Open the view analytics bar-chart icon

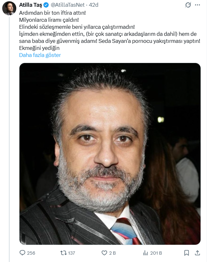(x=145, y=253)
